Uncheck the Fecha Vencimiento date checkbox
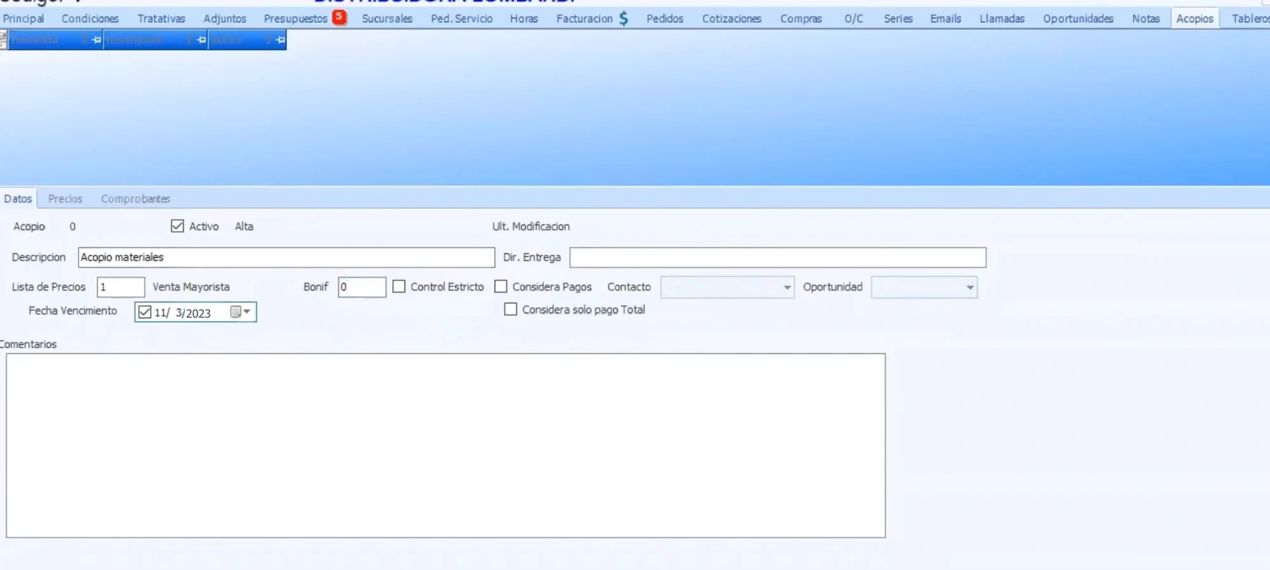Viewport: 1270px width, 570px height. pyautogui.click(x=145, y=312)
